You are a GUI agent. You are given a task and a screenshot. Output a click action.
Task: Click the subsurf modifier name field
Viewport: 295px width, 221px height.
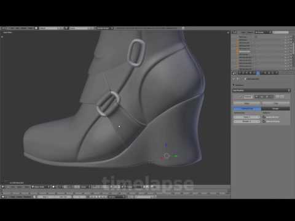248,96
